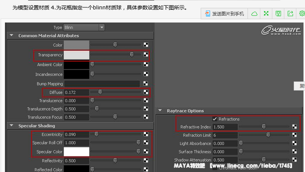The width and height of the screenshot is (305, 172).
Task: Click the green save floppy disk icon
Action: 278,13
